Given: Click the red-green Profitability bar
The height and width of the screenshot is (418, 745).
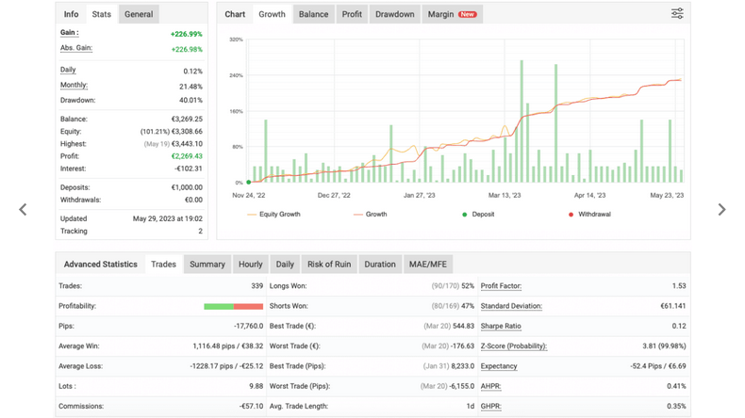Looking at the screenshot, I should click(233, 307).
